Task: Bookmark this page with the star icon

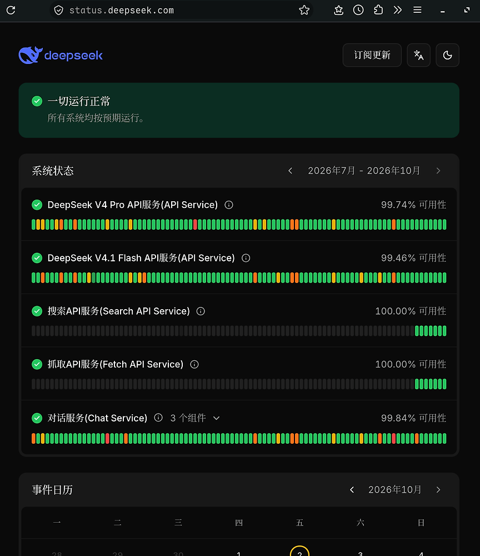Action: (304, 10)
